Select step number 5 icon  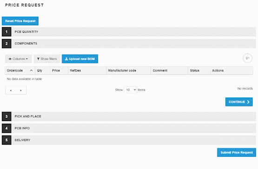coord(7,140)
